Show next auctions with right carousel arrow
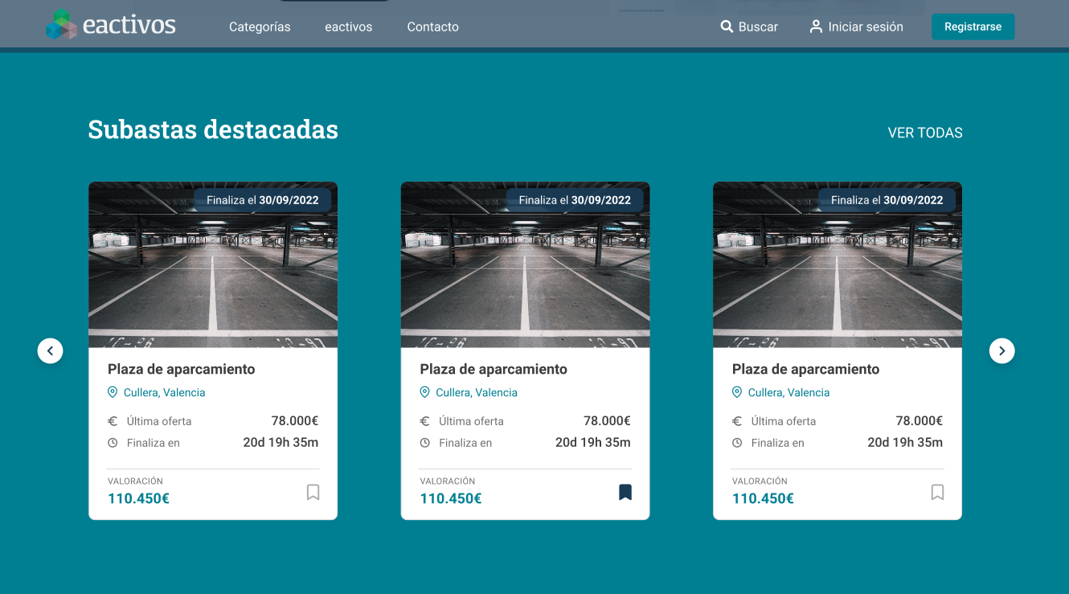This screenshot has width=1069, height=594. [x=1001, y=350]
